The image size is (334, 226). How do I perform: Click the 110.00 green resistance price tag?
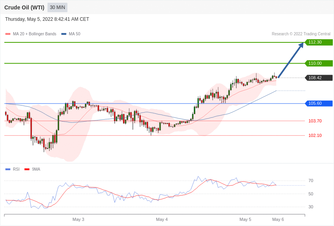[x=319, y=63]
